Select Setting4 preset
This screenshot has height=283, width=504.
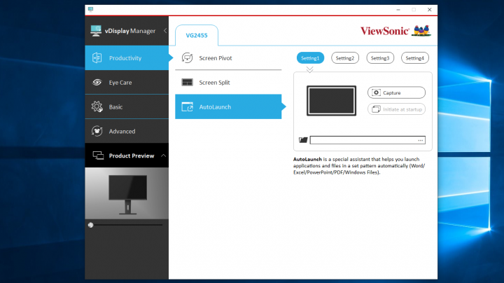[x=414, y=58]
